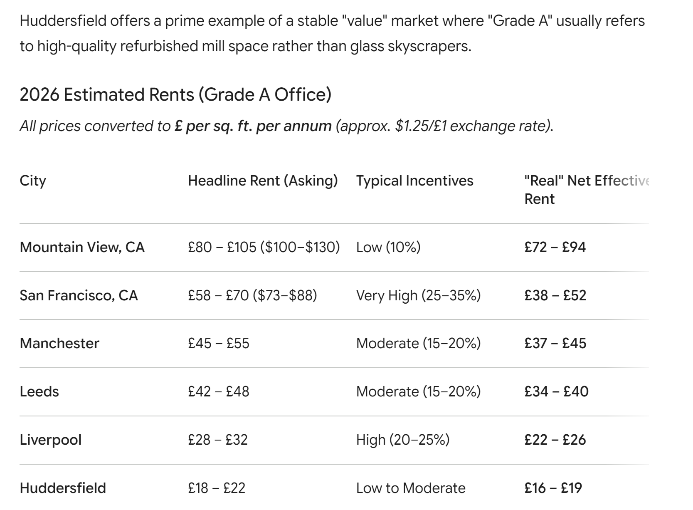The image size is (693, 510).
Task: Click the bold "£ per sq. ft. per annum" text
Action: click(x=253, y=126)
